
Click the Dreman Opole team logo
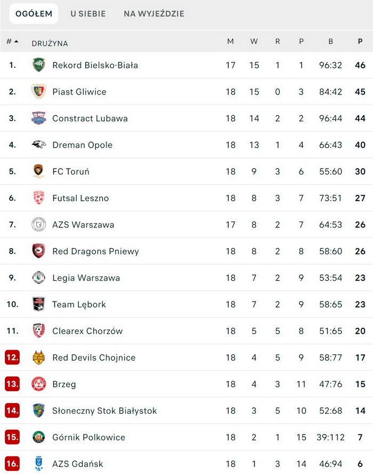click(38, 145)
